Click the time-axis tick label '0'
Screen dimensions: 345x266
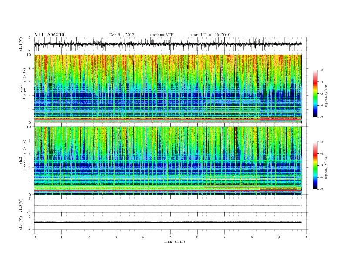click(34, 237)
